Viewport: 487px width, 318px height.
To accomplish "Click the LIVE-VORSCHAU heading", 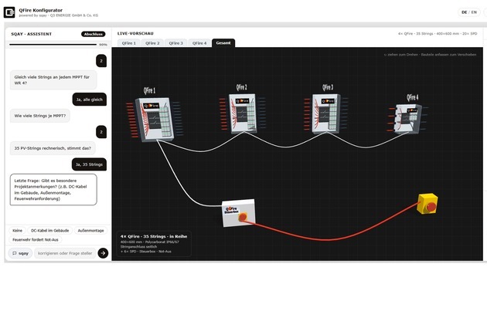I will click(x=135, y=33).
